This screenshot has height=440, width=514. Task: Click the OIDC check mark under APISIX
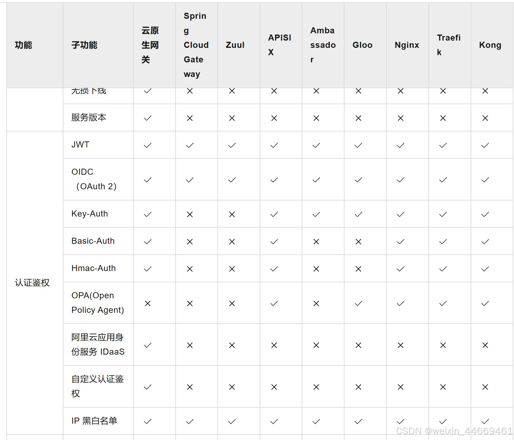pyautogui.click(x=274, y=180)
